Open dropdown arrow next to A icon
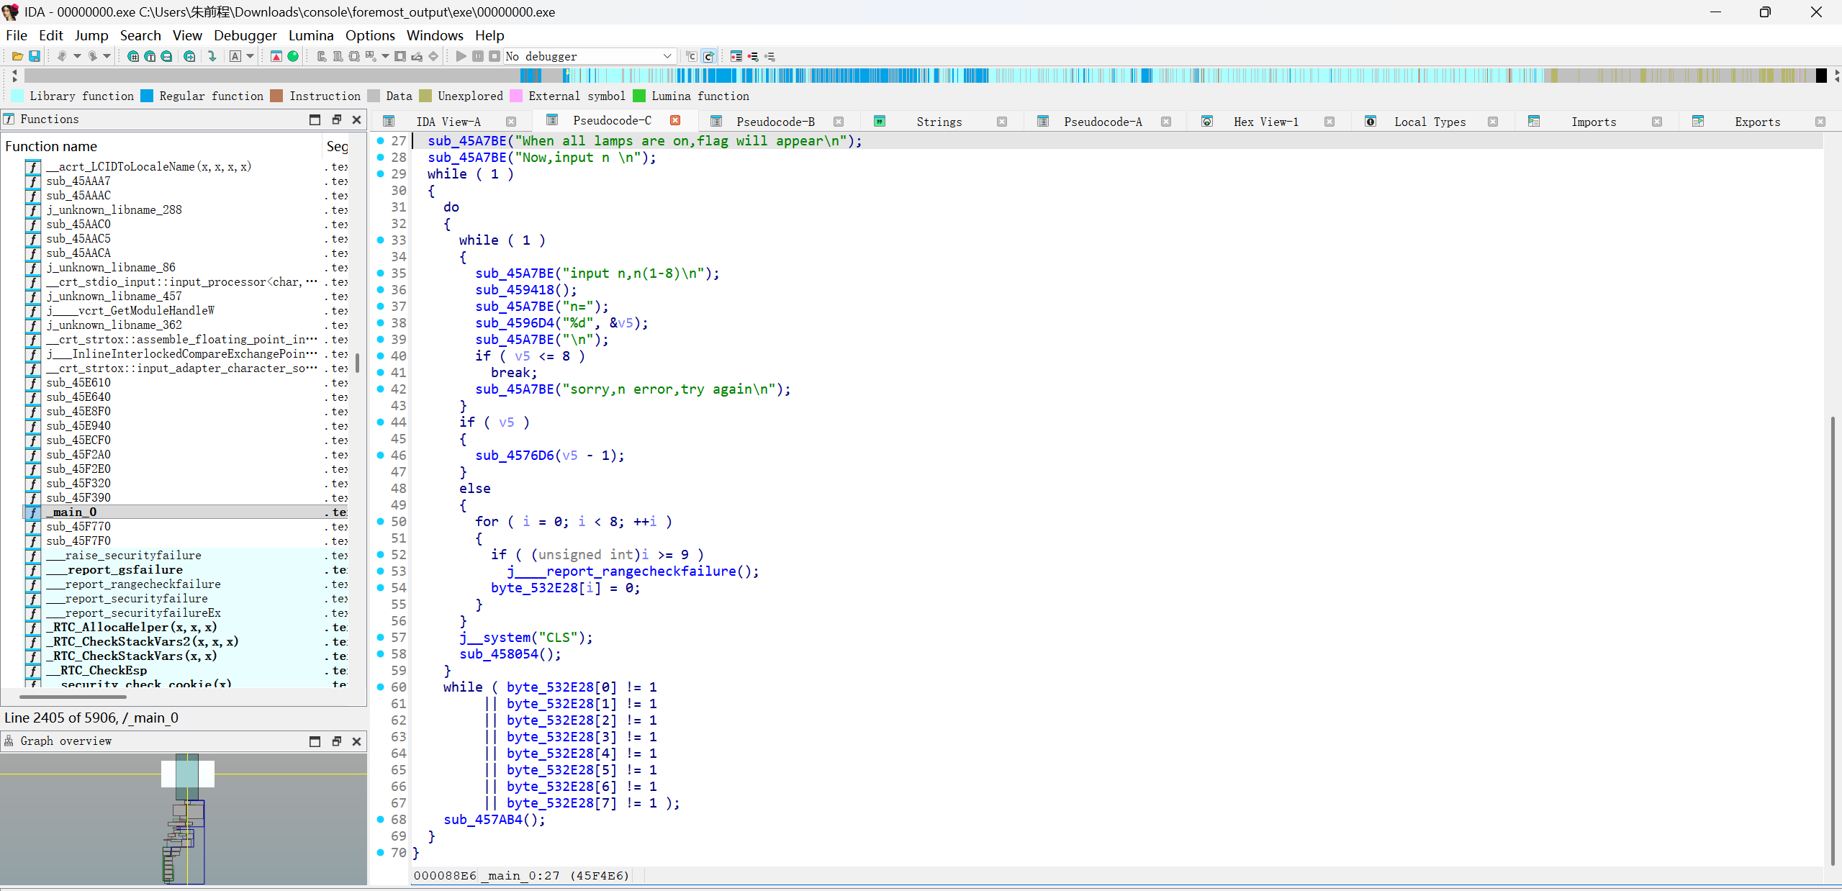The width and height of the screenshot is (1842, 891). tap(250, 56)
